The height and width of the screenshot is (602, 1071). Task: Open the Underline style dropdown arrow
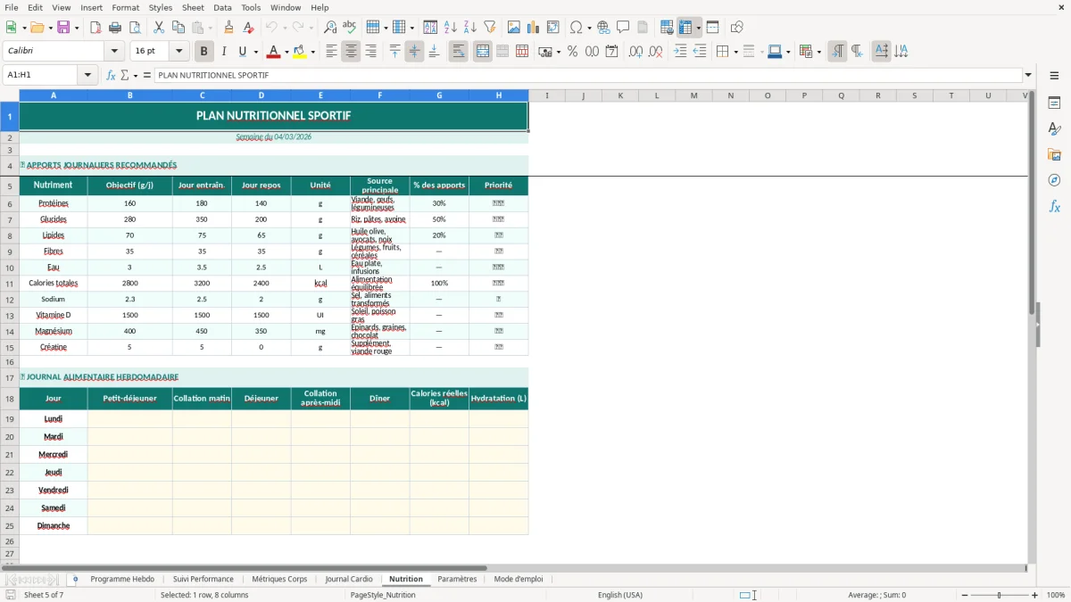[255, 52]
